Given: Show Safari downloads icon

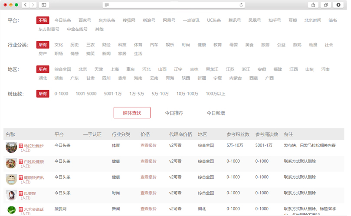Looking at the screenshot, I should [x=338, y=5].
